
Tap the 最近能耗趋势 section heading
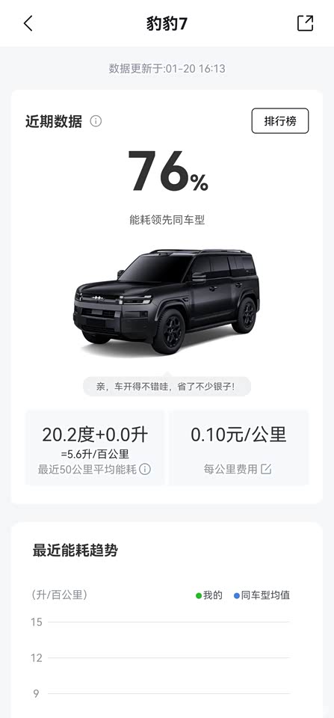[75, 550]
